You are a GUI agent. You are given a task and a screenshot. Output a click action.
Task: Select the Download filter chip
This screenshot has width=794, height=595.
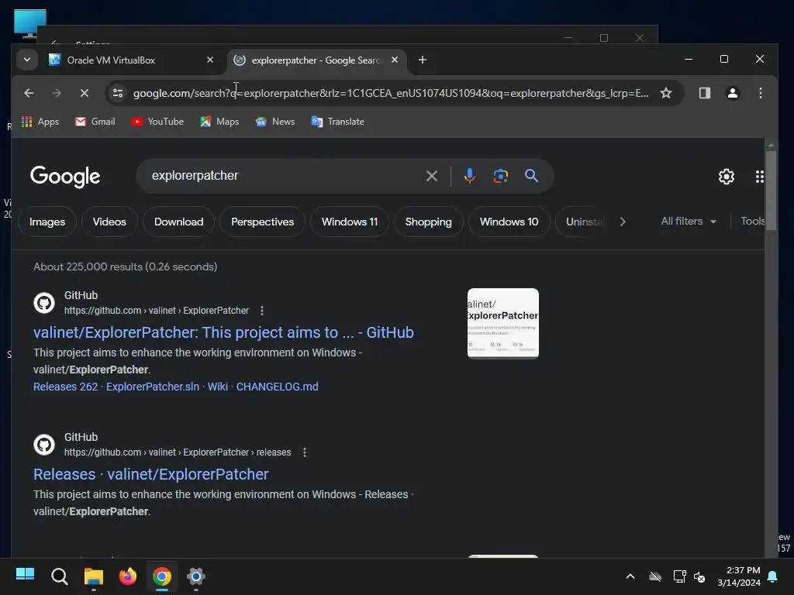179,222
